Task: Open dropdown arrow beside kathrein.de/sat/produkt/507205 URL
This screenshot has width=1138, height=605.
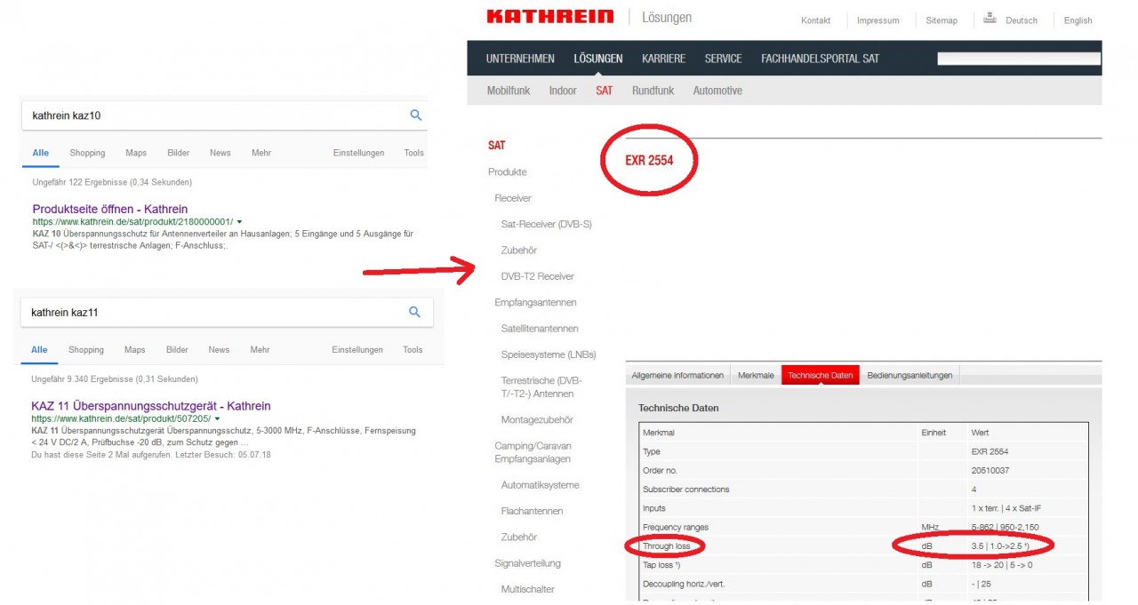Action: point(217,418)
